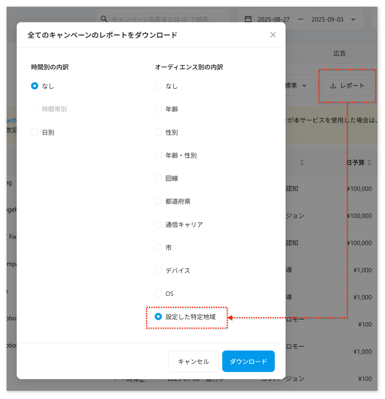Select 通信キャリア radio option
This screenshot has height=399, width=385.
coord(158,224)
